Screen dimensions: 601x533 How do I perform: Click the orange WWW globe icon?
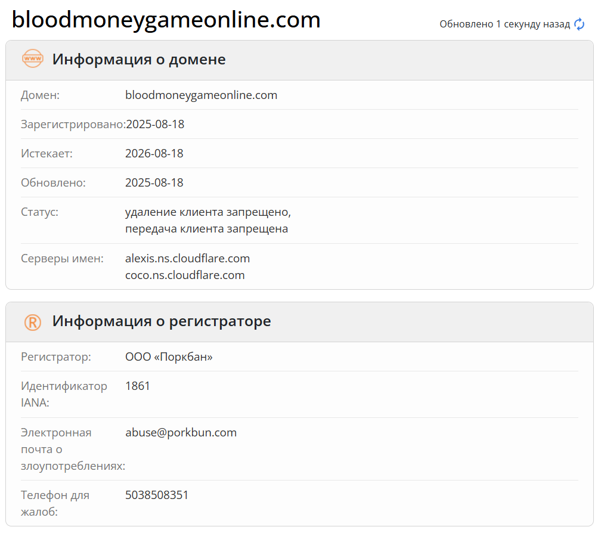[32, 59]
